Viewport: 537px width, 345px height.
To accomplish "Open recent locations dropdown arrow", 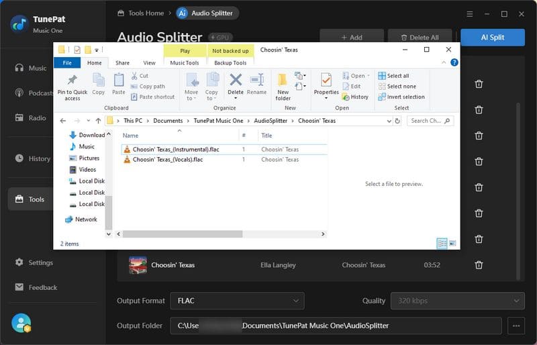I will (89, 121).
